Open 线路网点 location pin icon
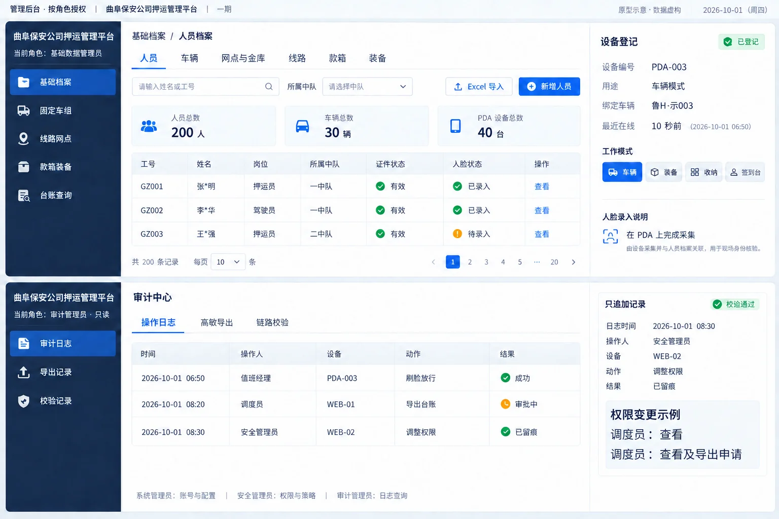The height and width of the screenshot is (519, 779). click(23, 139)
